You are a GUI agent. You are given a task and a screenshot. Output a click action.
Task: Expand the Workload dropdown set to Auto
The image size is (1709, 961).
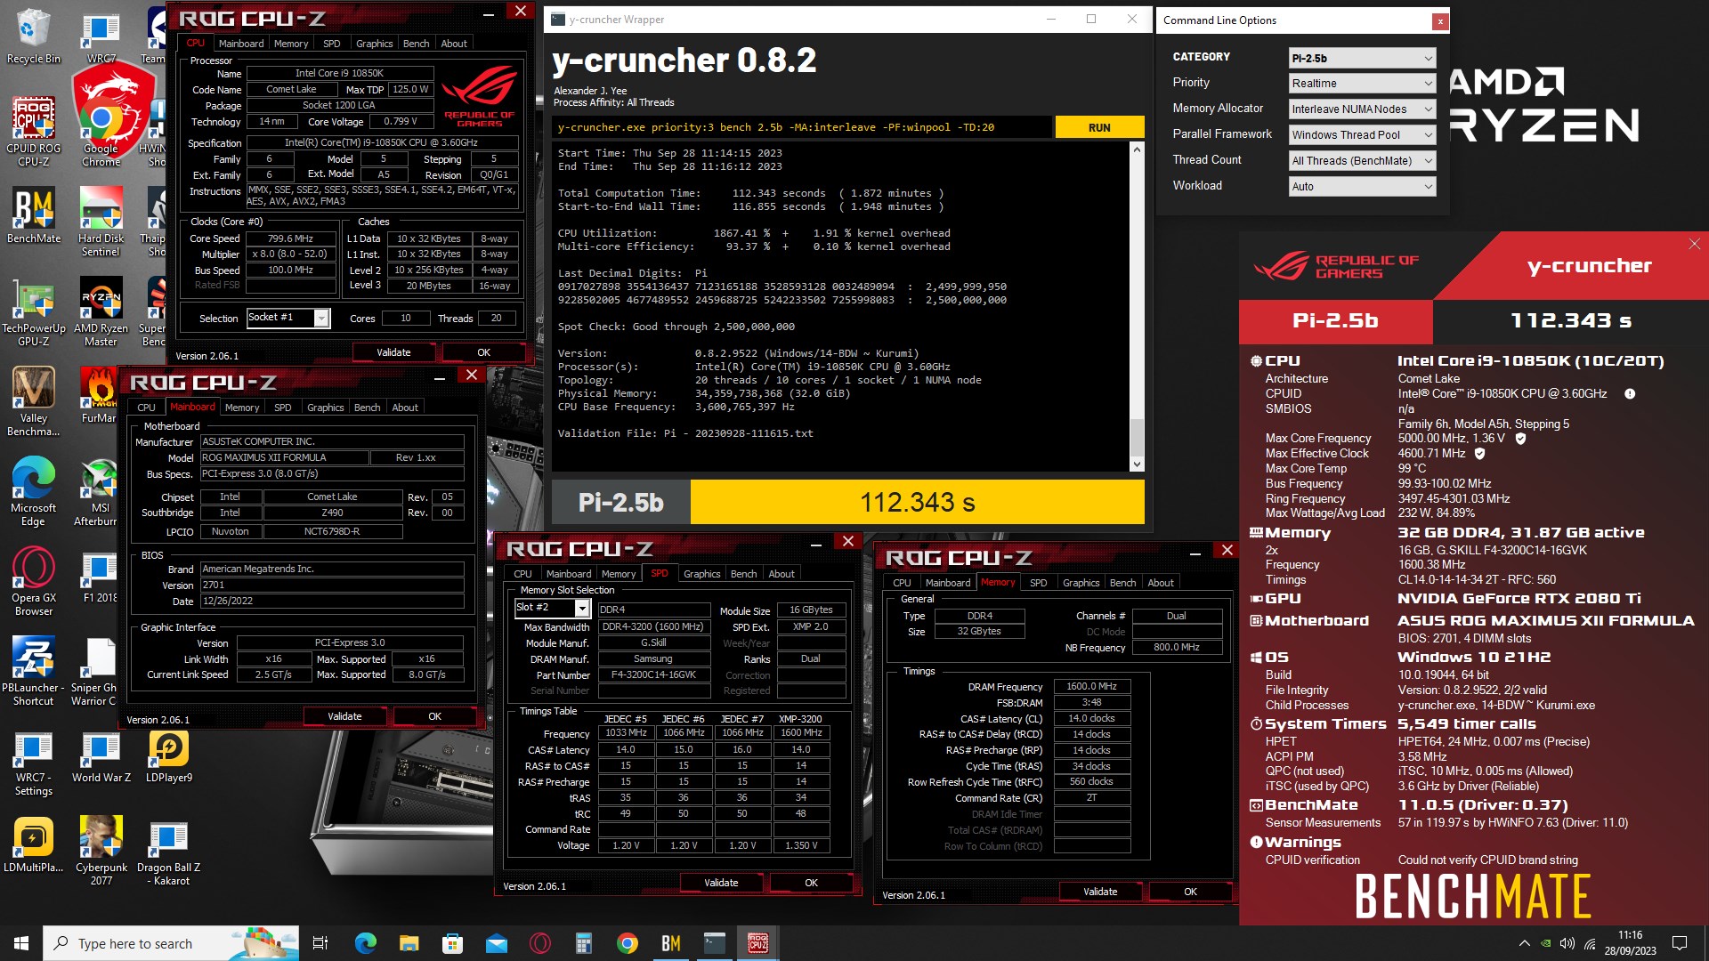1362,187
